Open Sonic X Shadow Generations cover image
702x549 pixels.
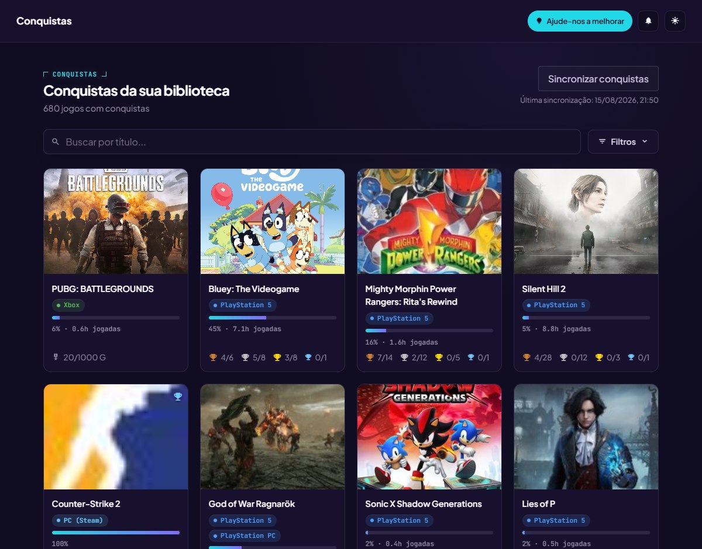click(x=429, y=436)
